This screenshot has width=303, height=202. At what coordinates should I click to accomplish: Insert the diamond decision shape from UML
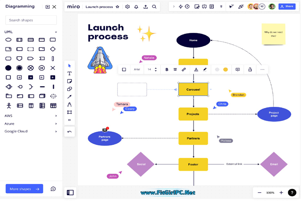pos(53,49)
